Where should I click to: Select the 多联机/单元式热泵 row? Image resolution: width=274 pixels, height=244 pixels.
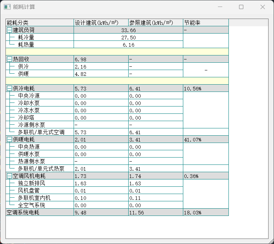pyautogui.click(x=41, y=169)
